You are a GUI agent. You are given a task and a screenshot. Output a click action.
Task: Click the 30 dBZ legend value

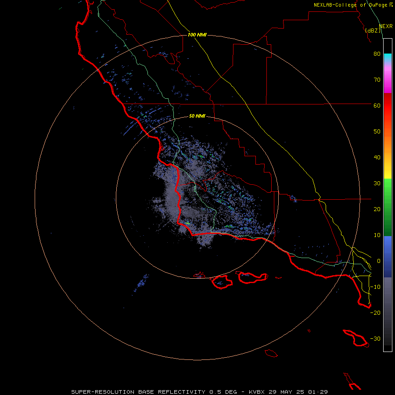[x=377, y=183]
